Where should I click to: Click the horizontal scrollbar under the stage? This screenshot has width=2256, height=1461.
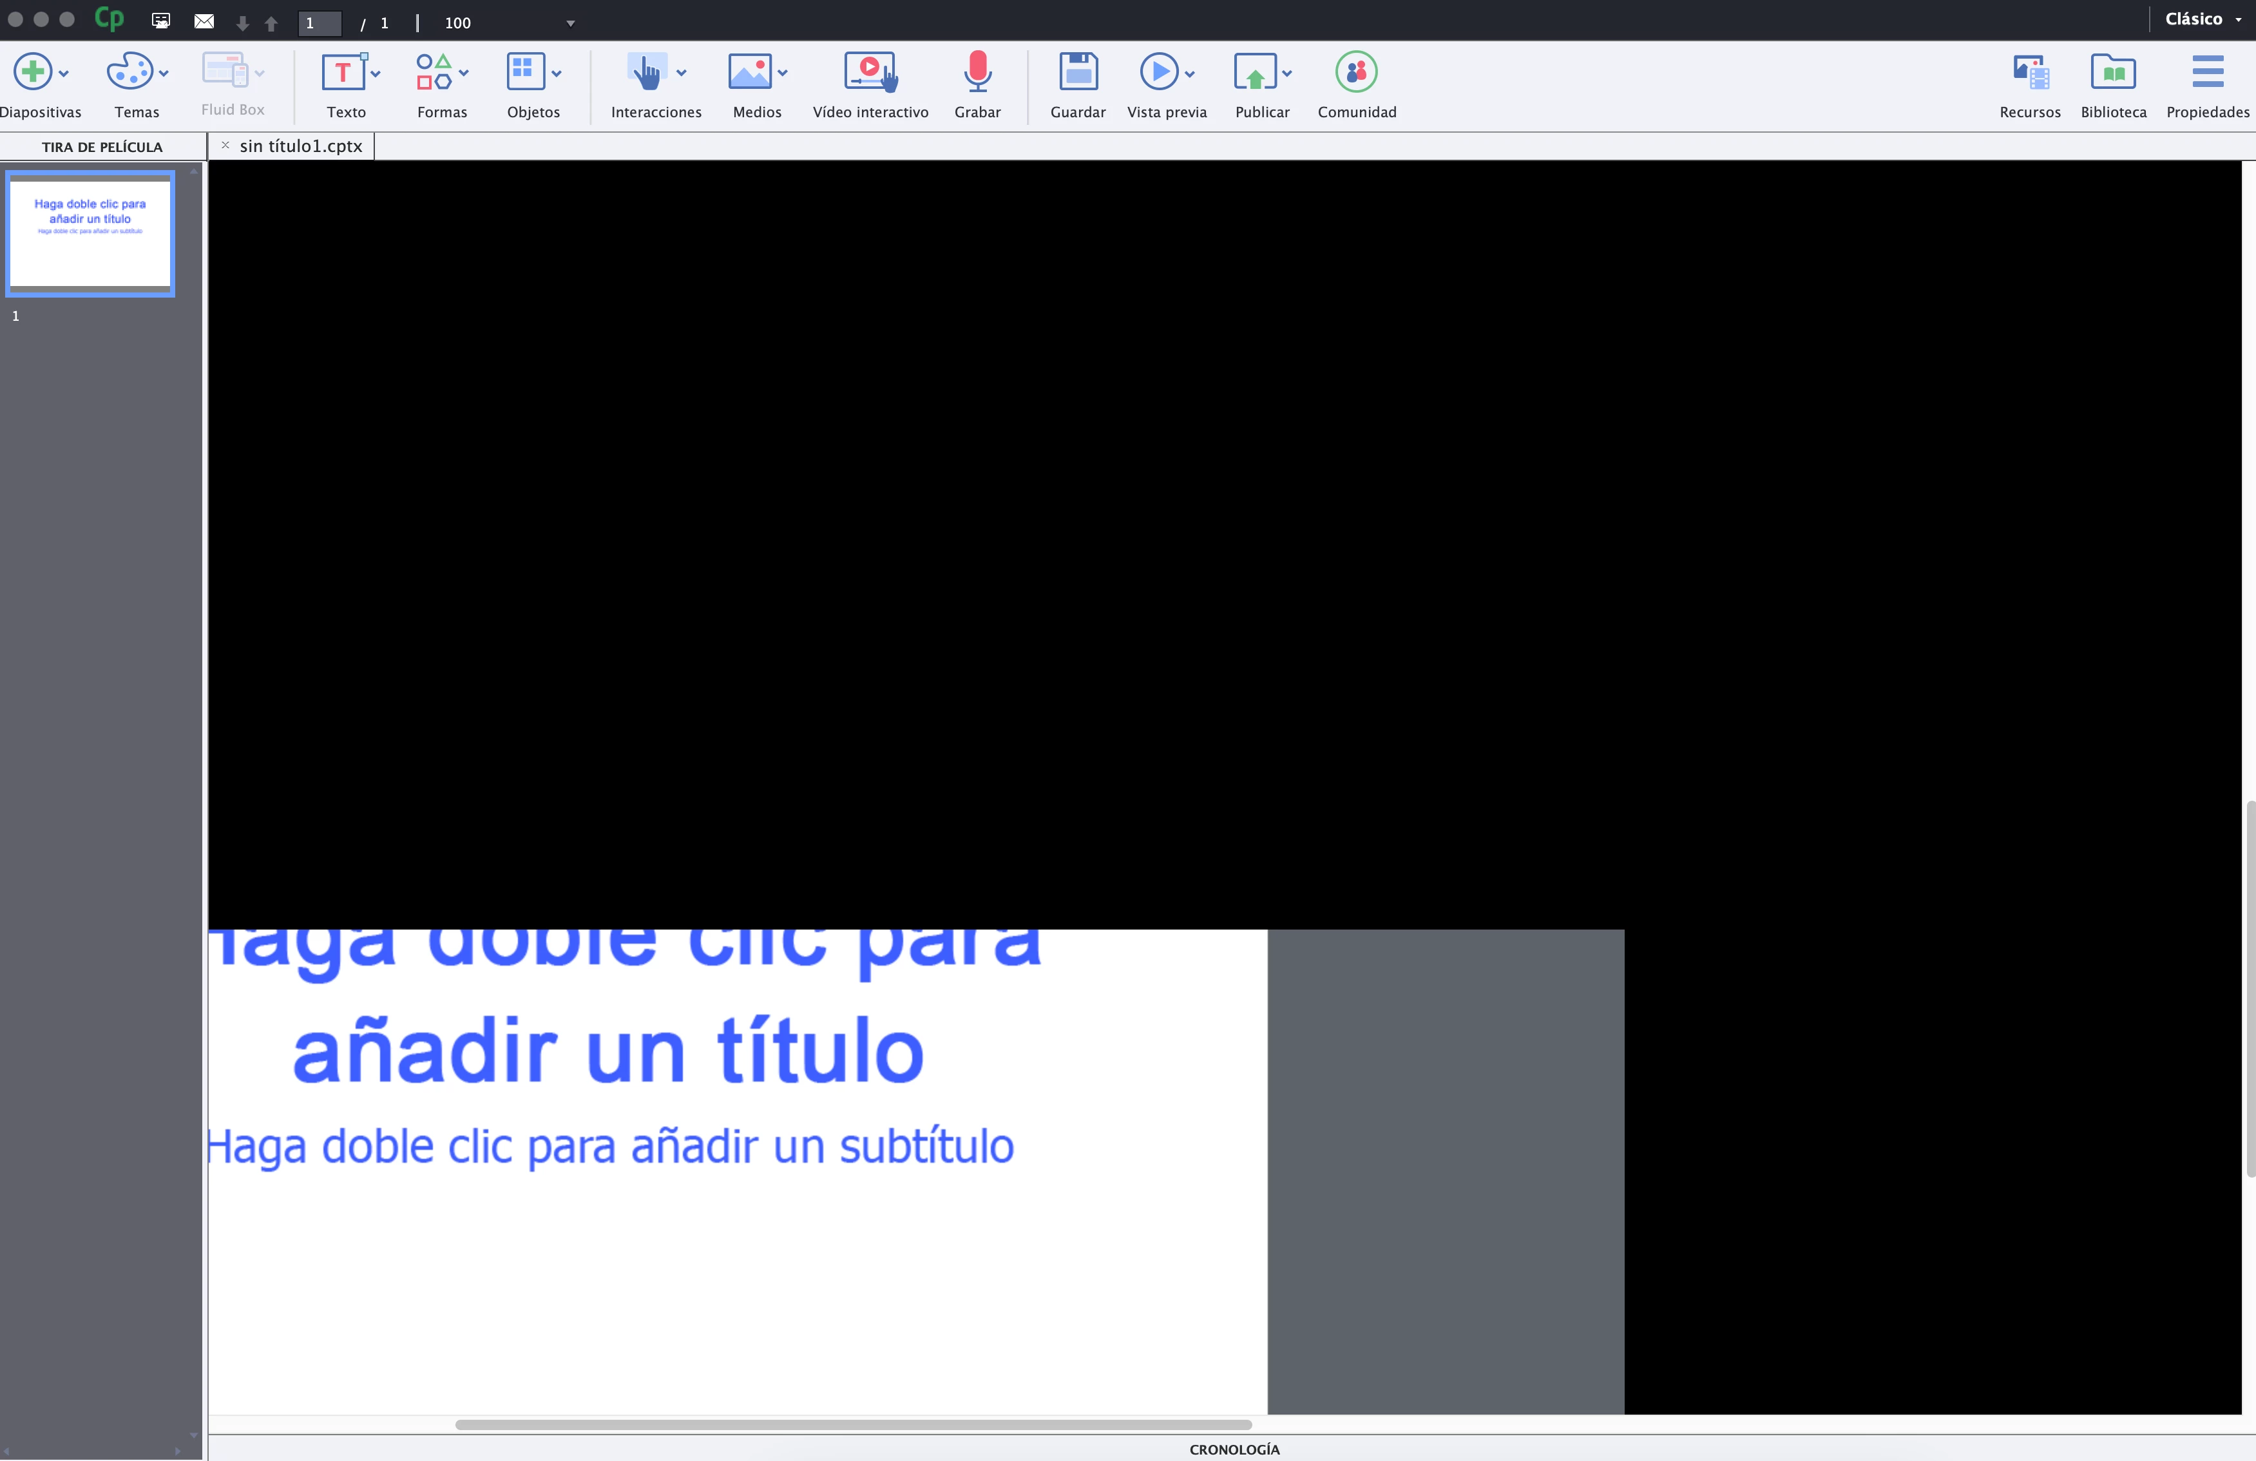pos(852,1424)
